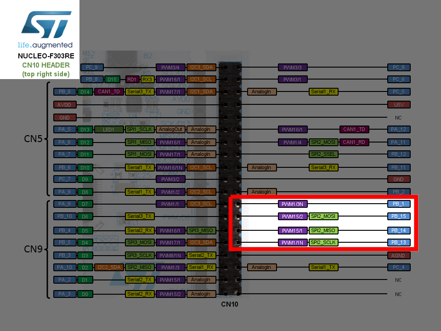
Task: Click the U5V power pin label
Action: pos(399,104)
